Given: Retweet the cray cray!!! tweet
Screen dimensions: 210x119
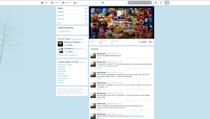Looking at the screenshot, I should pos(136,110).
